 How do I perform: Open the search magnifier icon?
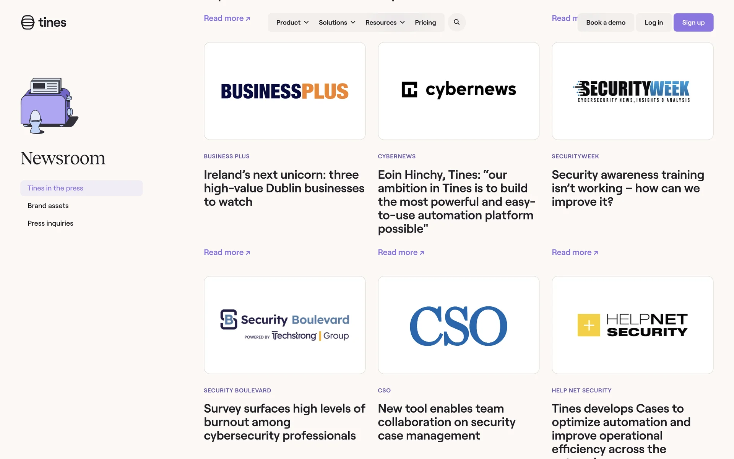point(456,22)
